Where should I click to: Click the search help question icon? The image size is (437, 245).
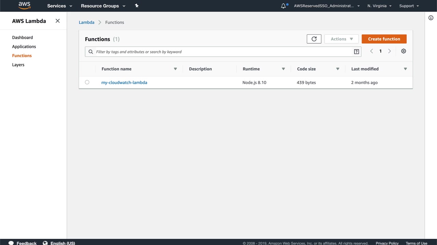click(356, 52)
